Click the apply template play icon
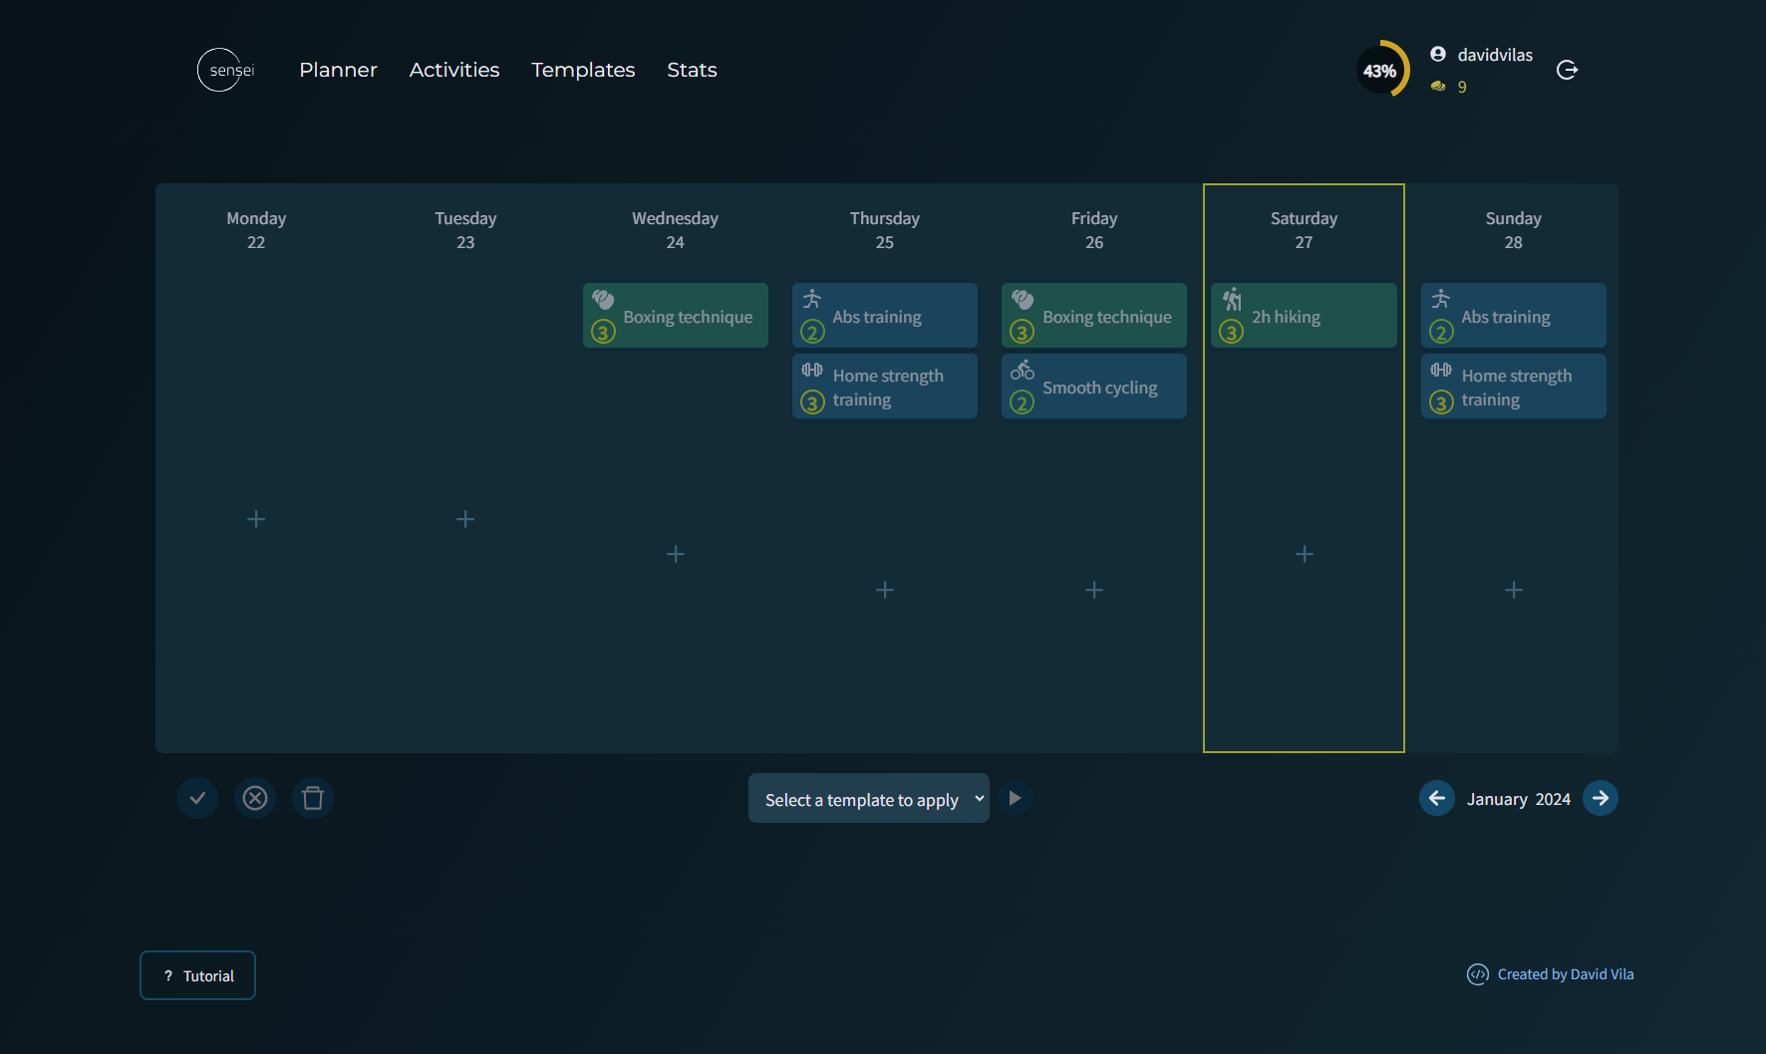 [1015, 798]
